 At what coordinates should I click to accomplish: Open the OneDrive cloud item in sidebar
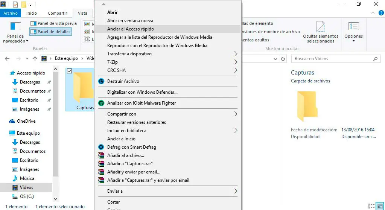22,121
